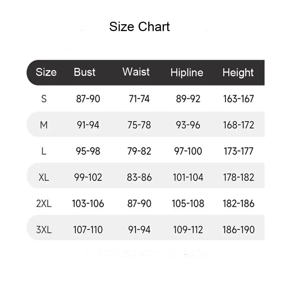The image size is (289, 289).
Task: Select the M waist value 75-78
Action: pos(139,125)
